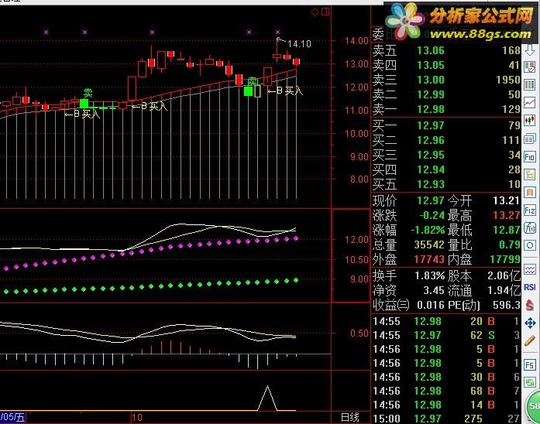
Task: Open the multi-window report icon
Action: tap(530, 139)
